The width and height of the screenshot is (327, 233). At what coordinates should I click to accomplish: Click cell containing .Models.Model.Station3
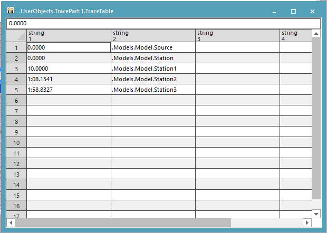pyautogui.click(x=153, y=90)
